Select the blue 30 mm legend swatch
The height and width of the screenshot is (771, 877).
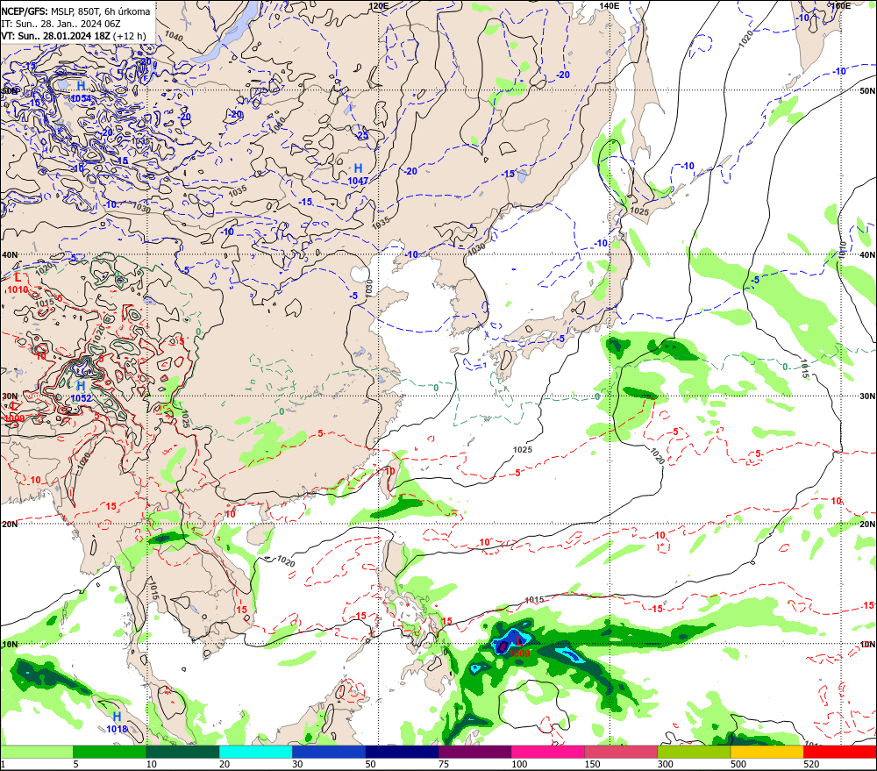pyautogui.click(x=329, y=752)
